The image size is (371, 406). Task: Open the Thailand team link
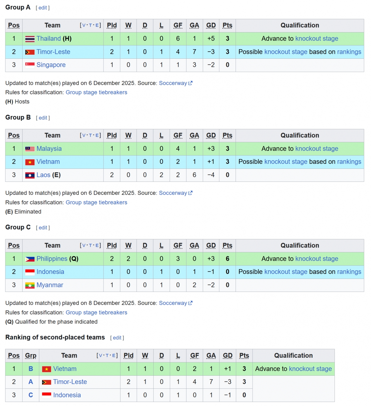click(49, 39)
